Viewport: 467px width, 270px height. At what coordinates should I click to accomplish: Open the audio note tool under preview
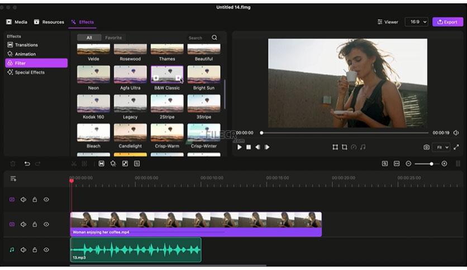pos(363,147)
